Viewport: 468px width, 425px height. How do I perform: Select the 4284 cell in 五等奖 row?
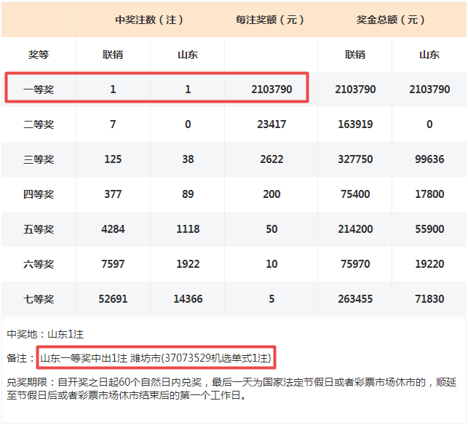pyautogui.click(x=113, y=229)
